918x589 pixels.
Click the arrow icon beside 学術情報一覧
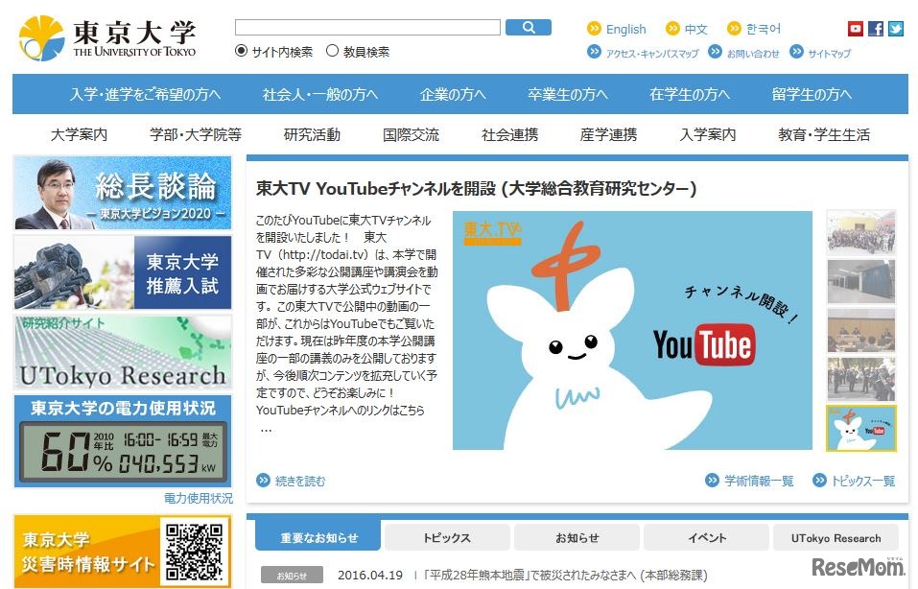tap(712, 480)
